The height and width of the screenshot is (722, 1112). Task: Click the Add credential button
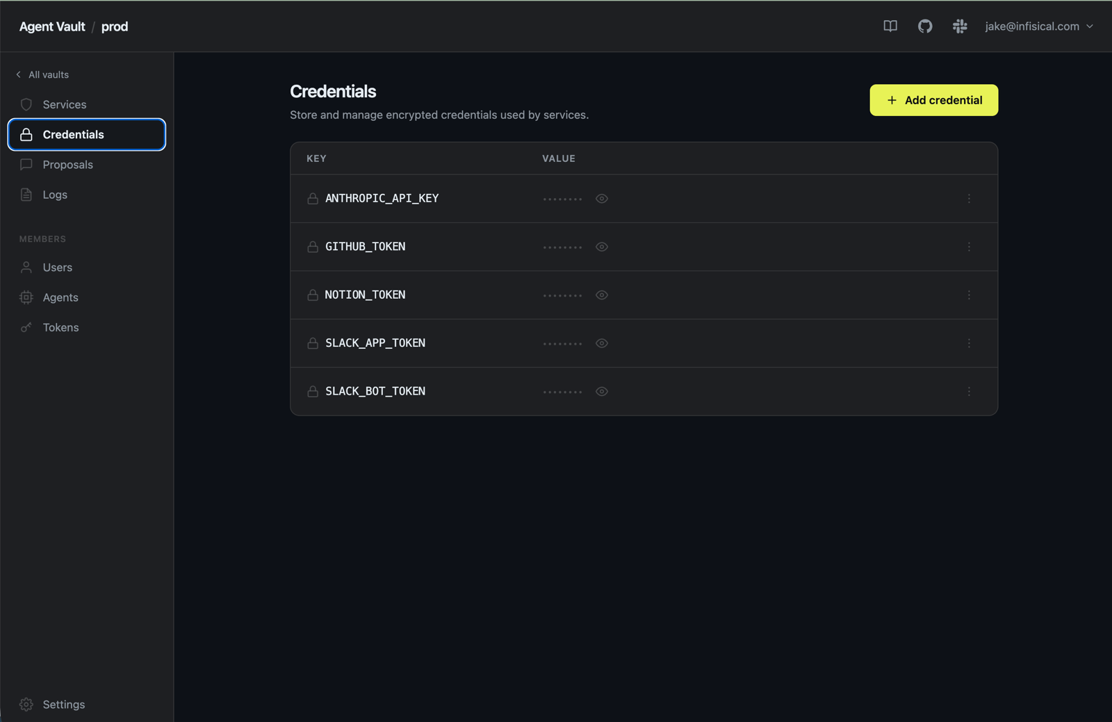[933, 100]
